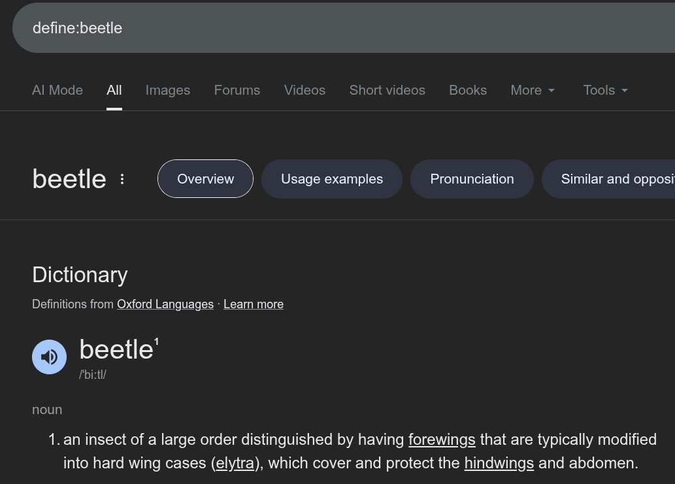Open the Short videos tab
This screenshot has width=675, height=484.
(x=387, y=90)
